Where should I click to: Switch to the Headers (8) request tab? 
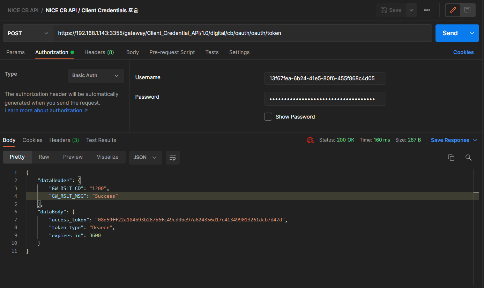click(99, 52)
